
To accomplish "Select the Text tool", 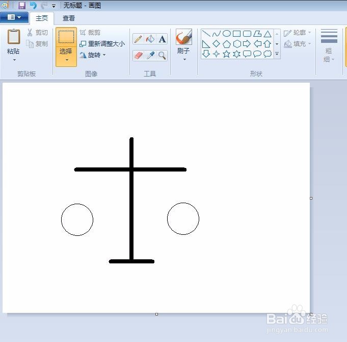I will (162, 39).
